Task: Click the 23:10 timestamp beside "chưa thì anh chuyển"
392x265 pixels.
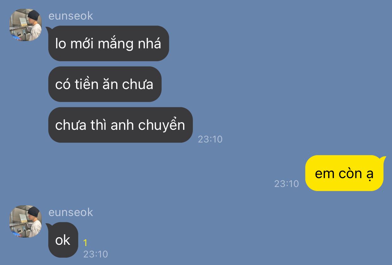Action: 210,139
